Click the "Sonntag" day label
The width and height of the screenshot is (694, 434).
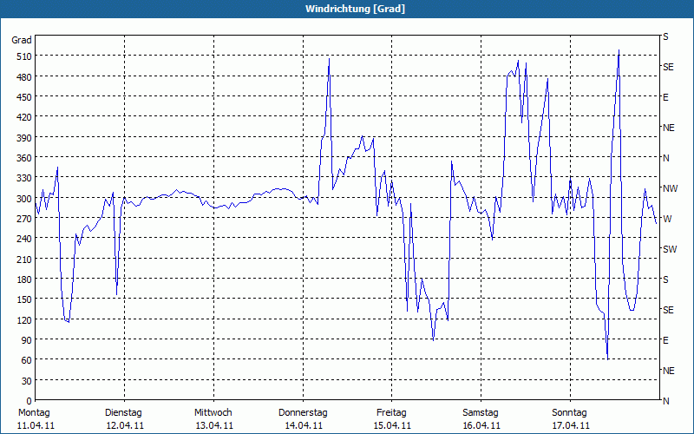(x=570, y=413)
